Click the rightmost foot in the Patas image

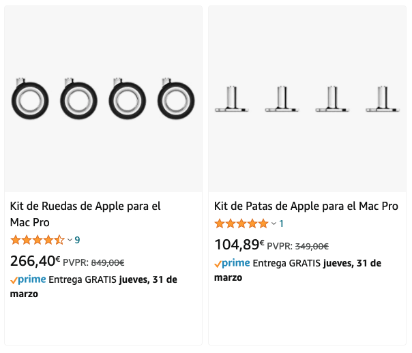tap(383, 99)
